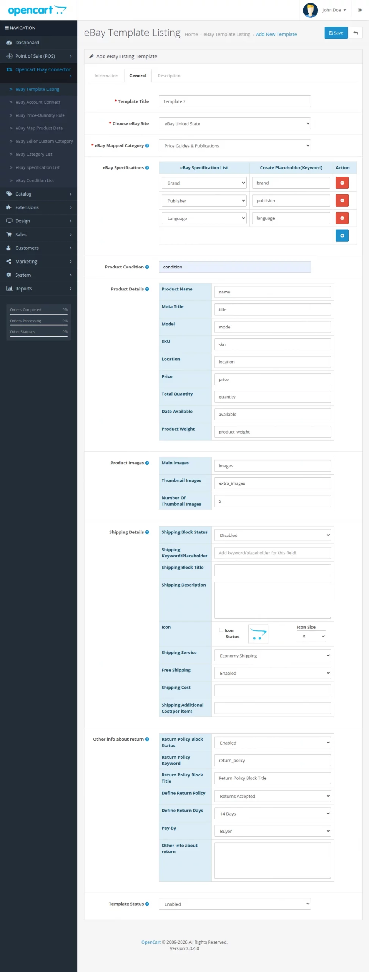This screenshot has width=369, height=972.
Task: Click the back arrow icon beside Save
Action: tap(355, 33)
